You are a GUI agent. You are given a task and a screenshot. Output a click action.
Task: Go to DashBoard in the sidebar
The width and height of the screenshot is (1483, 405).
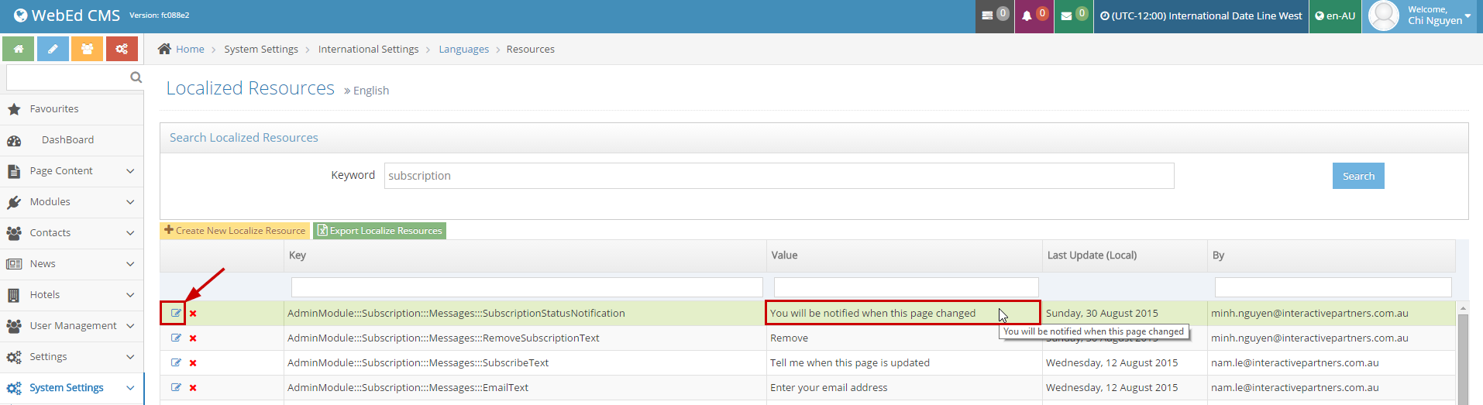pos(67,140)
